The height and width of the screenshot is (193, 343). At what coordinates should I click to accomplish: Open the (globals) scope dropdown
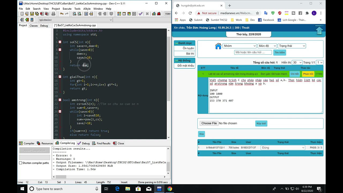pyautogui.click(x=75, y=20)
